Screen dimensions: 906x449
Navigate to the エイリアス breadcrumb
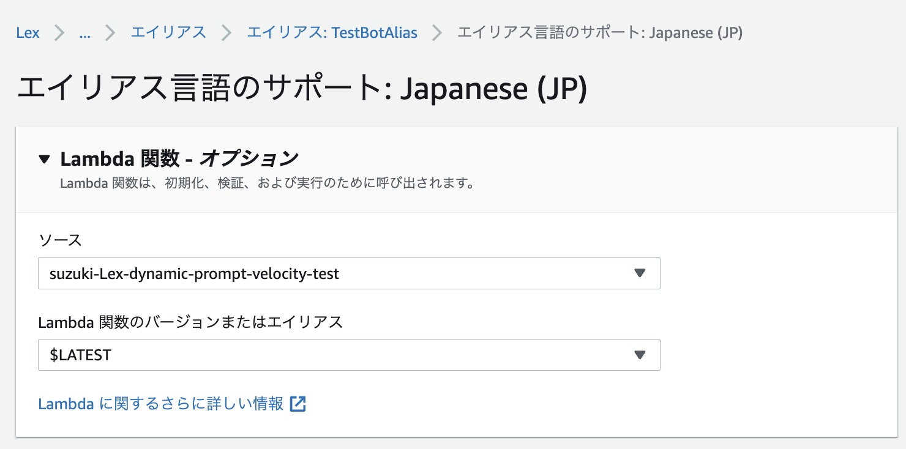click(168, 32)
